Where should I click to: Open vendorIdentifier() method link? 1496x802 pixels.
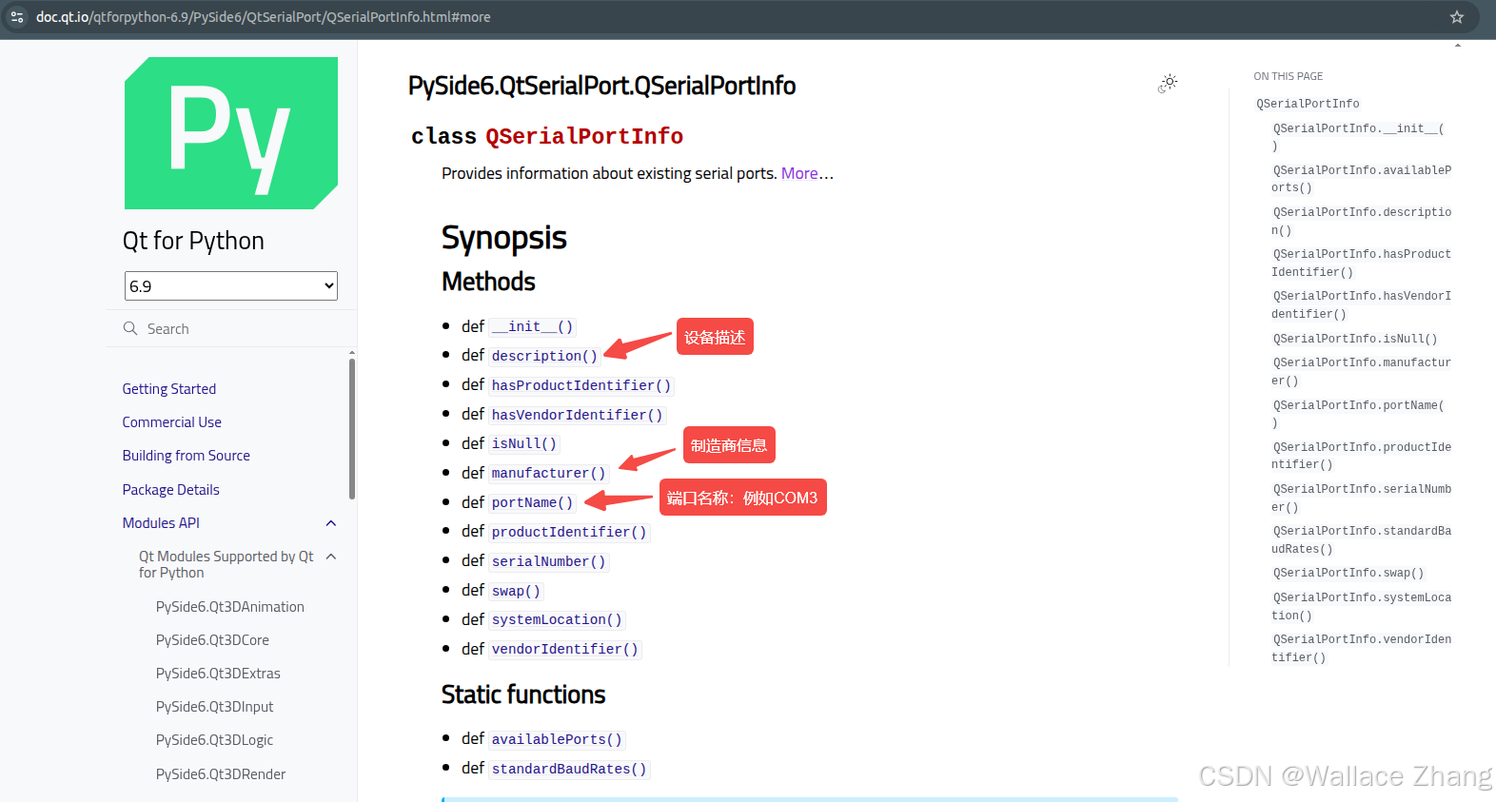click(x=564, y=649)
